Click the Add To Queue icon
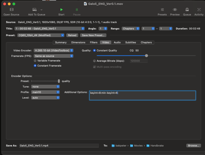205x155 pixels. pos(35,10)
